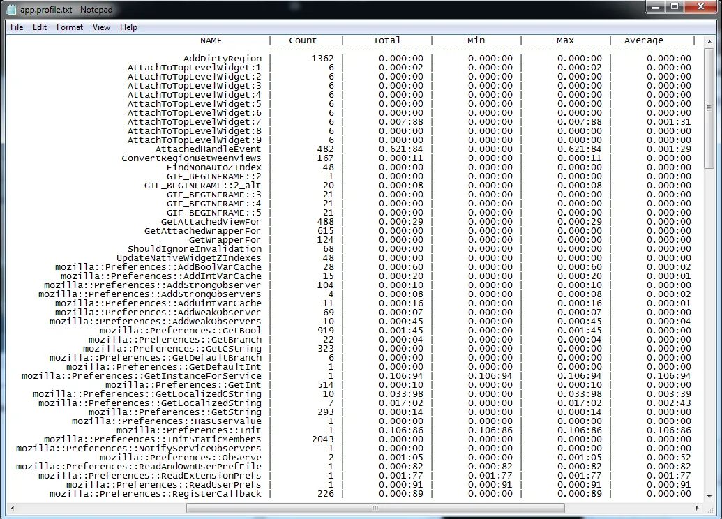Open the Format menu

(70, 27)
